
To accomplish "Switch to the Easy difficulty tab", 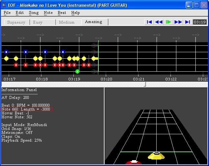I will 43,22.
